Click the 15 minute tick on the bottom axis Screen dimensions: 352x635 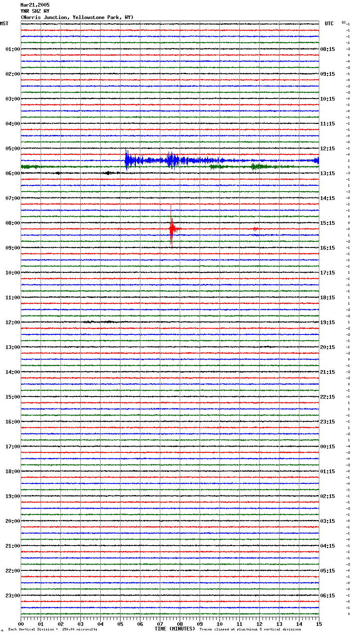click(x=319, y=624)
